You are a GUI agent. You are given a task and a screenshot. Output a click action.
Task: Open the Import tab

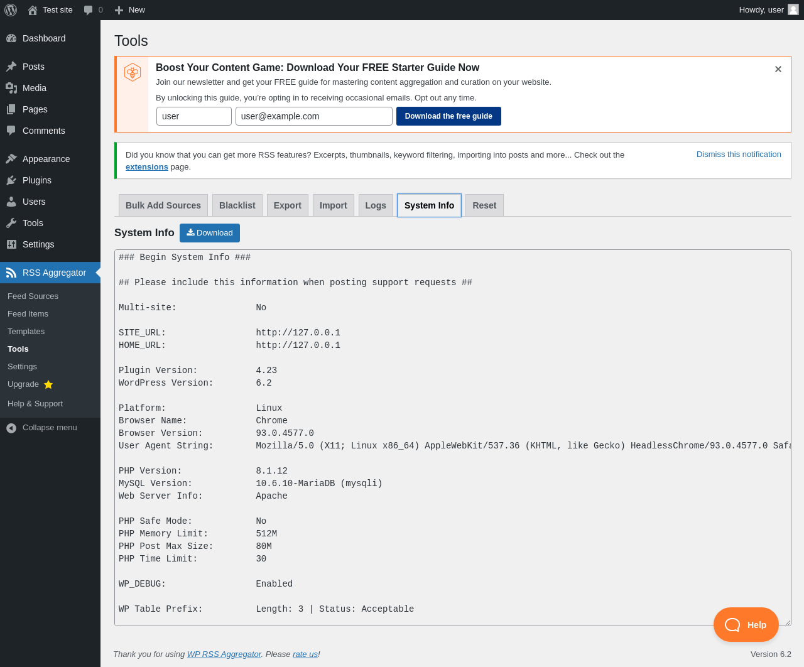[334, 205]
